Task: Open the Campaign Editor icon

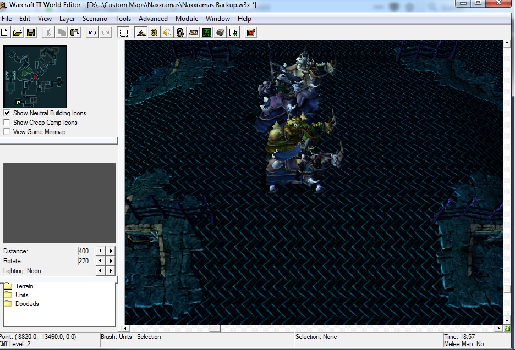Action: (194, 32)
